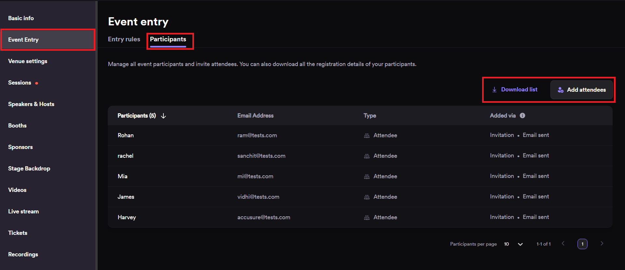
Task: Click the attendee group icon in Rohan's row
Action: pos(367,136)
